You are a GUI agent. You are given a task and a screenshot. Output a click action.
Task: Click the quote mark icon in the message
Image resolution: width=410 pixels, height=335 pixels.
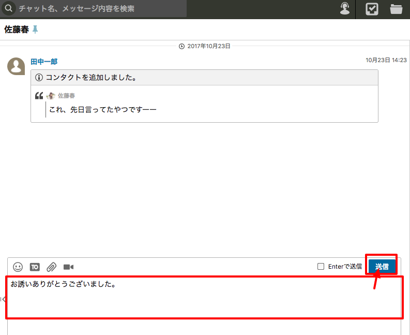click(x=39, y=96)
